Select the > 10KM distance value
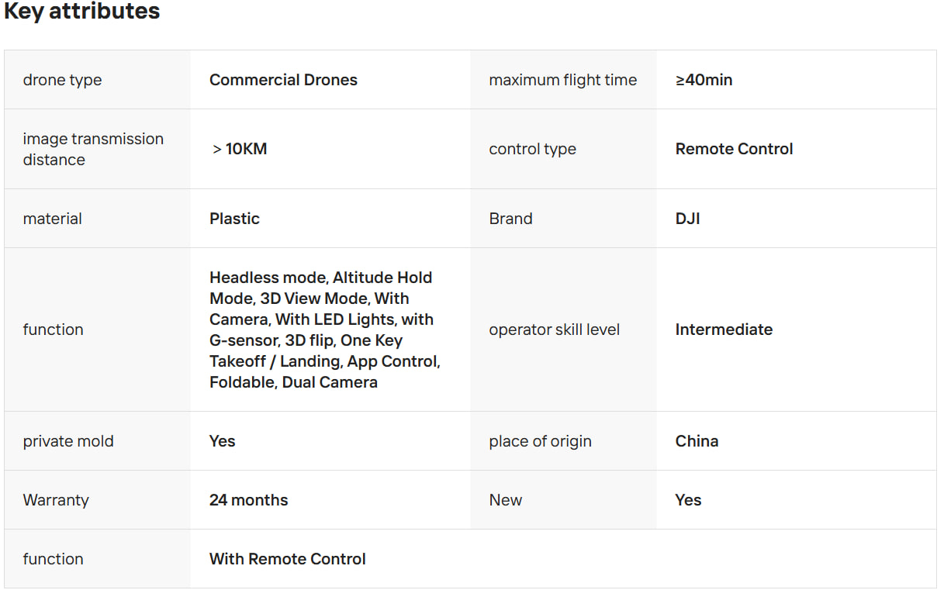 (239, 149)
